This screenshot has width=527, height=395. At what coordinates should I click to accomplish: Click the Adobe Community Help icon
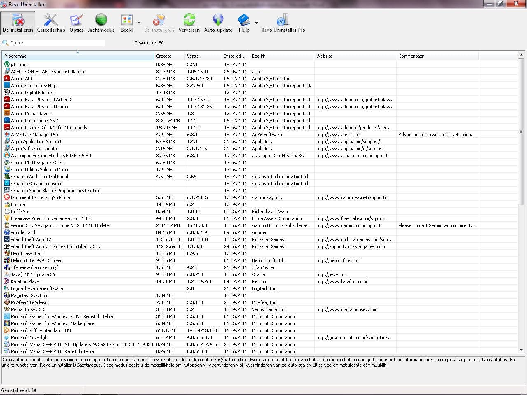7,86
